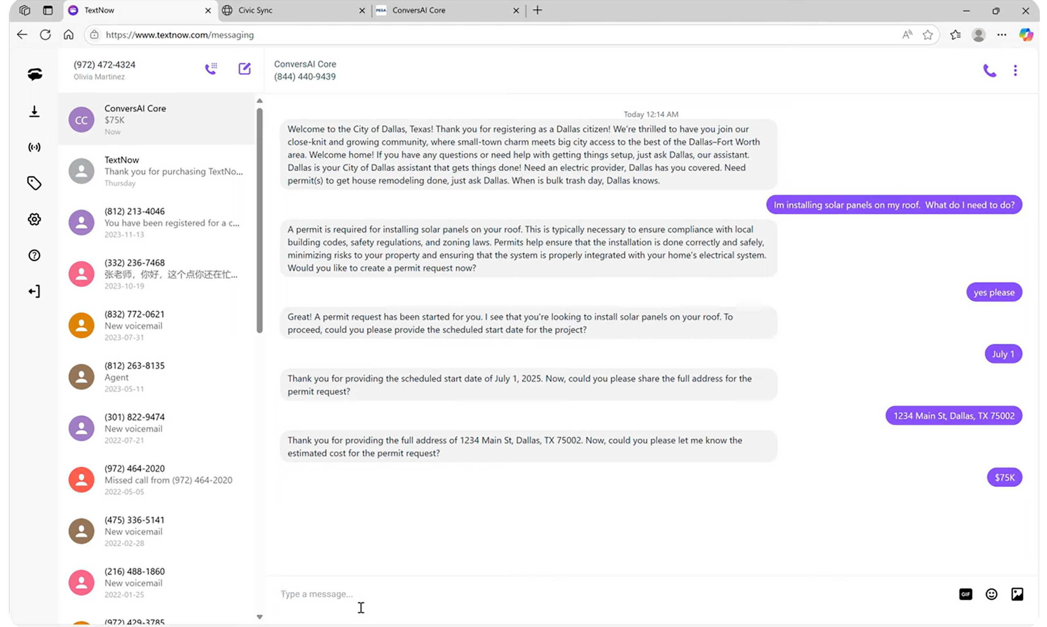The height and width of the screenshot is (627, 1047).
Task: Go to the browser home page
Action: tap(68, 35)
